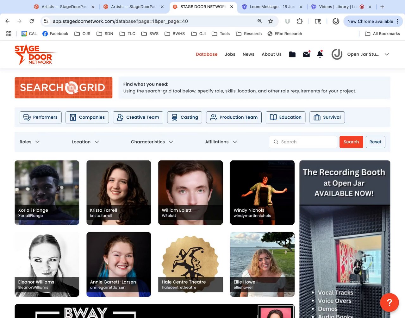Open a new browser tab

pos(382,7)
